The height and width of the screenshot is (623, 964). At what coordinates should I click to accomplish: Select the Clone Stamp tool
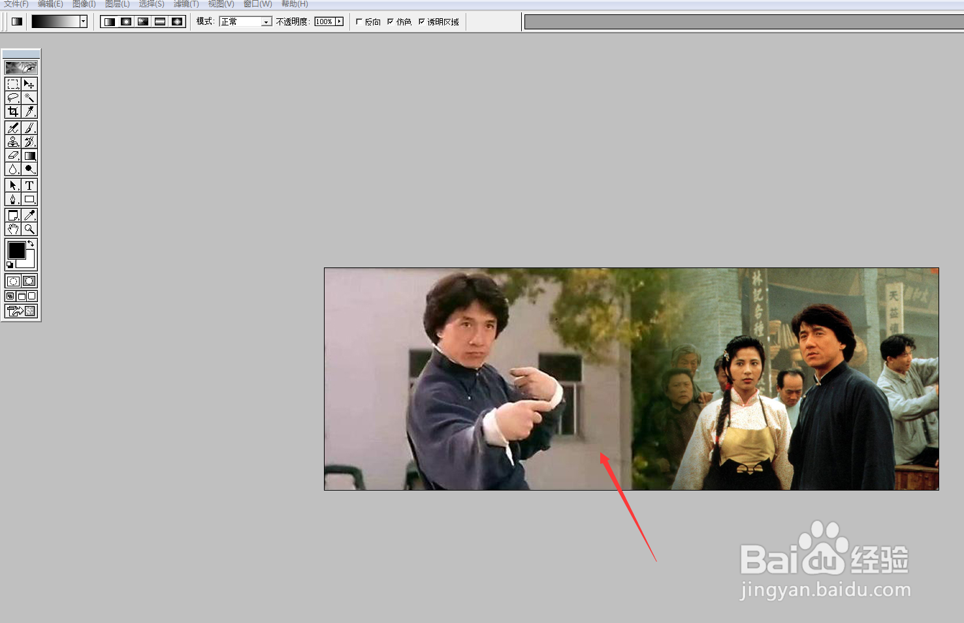point(13,142)
